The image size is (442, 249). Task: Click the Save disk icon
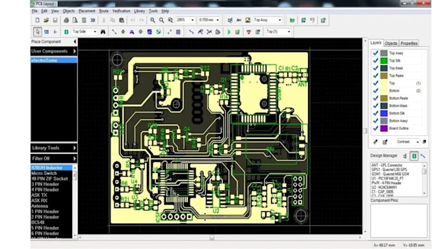click(55, 20)
